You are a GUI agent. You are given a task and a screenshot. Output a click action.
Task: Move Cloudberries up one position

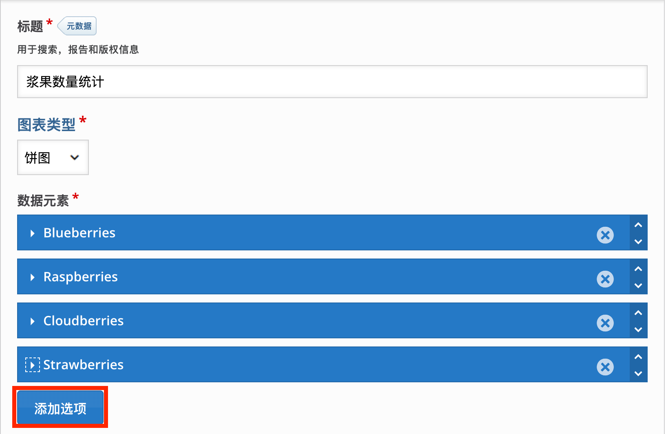coord(638,313)
